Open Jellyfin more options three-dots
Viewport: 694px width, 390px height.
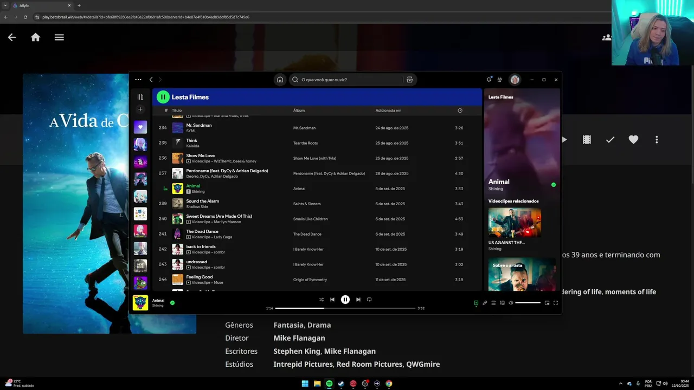click(657, 139)
